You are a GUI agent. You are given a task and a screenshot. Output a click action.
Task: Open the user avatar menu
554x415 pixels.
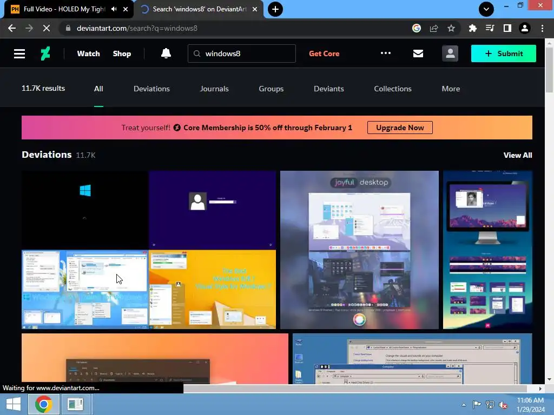pos(450,53)
